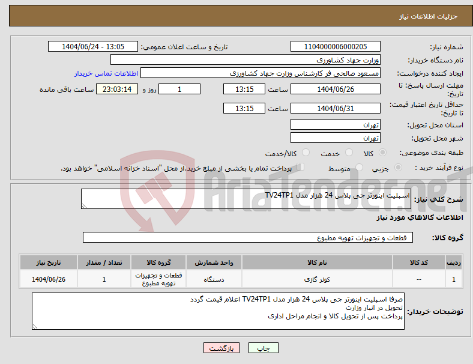Select the کالا/خدمت radio button
The width and height of the screenshot is (473, 364).
(306, 153)
